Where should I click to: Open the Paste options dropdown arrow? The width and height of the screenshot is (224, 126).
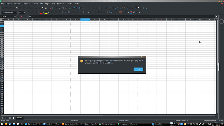(43, 8)
